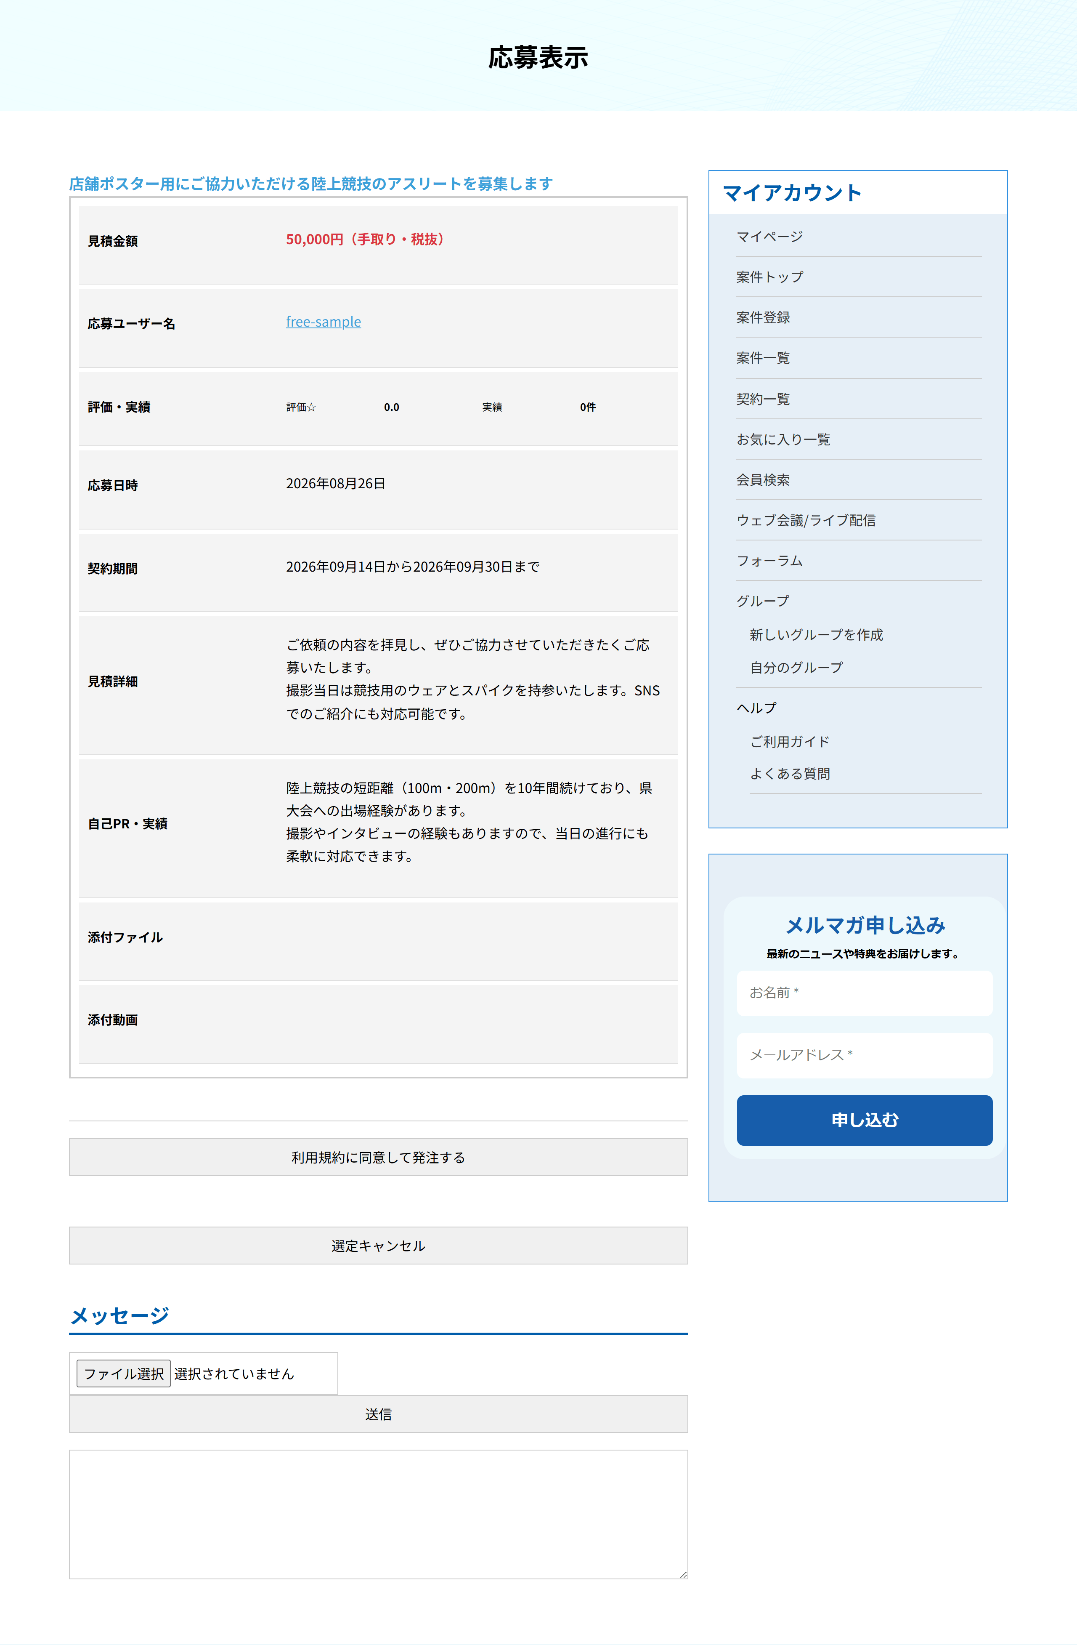Screen dimensions: 1077x1645
Task: Click the 添付ファイル row label
Action: 125,937
